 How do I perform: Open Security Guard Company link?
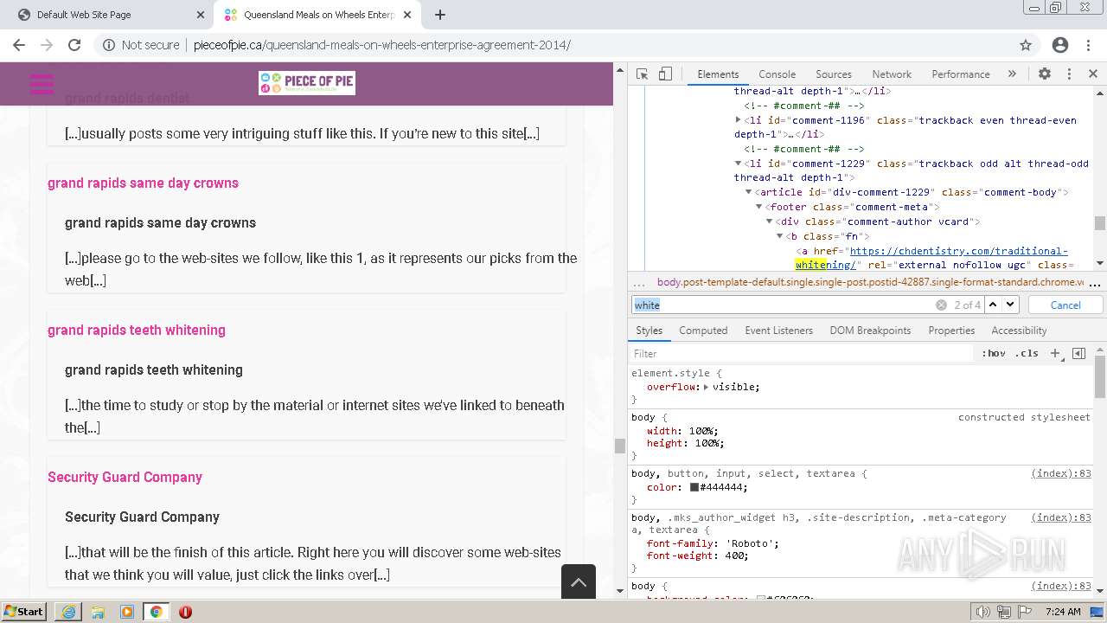point(125,477)
